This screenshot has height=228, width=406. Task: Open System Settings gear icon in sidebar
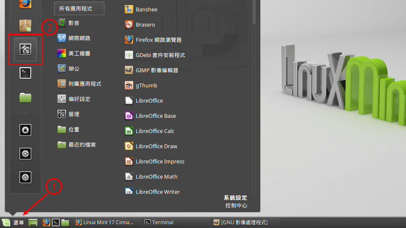coord(25,49)
